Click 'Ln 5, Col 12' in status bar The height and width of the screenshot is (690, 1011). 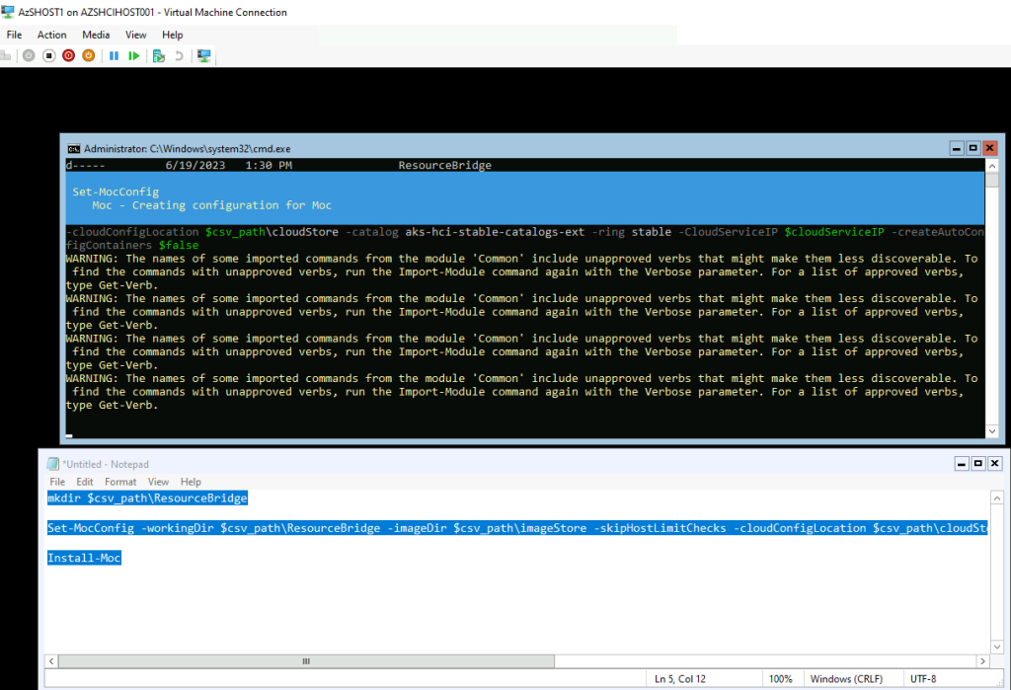click(x=680, y=679)
